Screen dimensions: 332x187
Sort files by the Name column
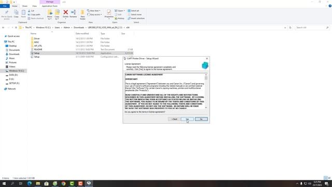coord(33,33)
